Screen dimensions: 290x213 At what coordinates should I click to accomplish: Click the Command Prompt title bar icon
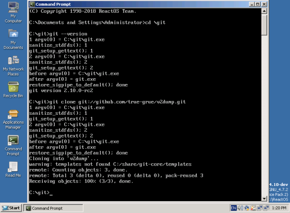coord(32,4)
